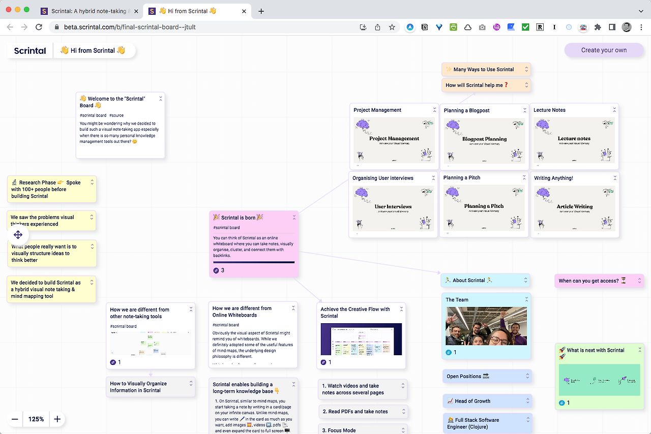Go back using the browser back arrow
Viewport: 651px width, 434px height.
10,27
